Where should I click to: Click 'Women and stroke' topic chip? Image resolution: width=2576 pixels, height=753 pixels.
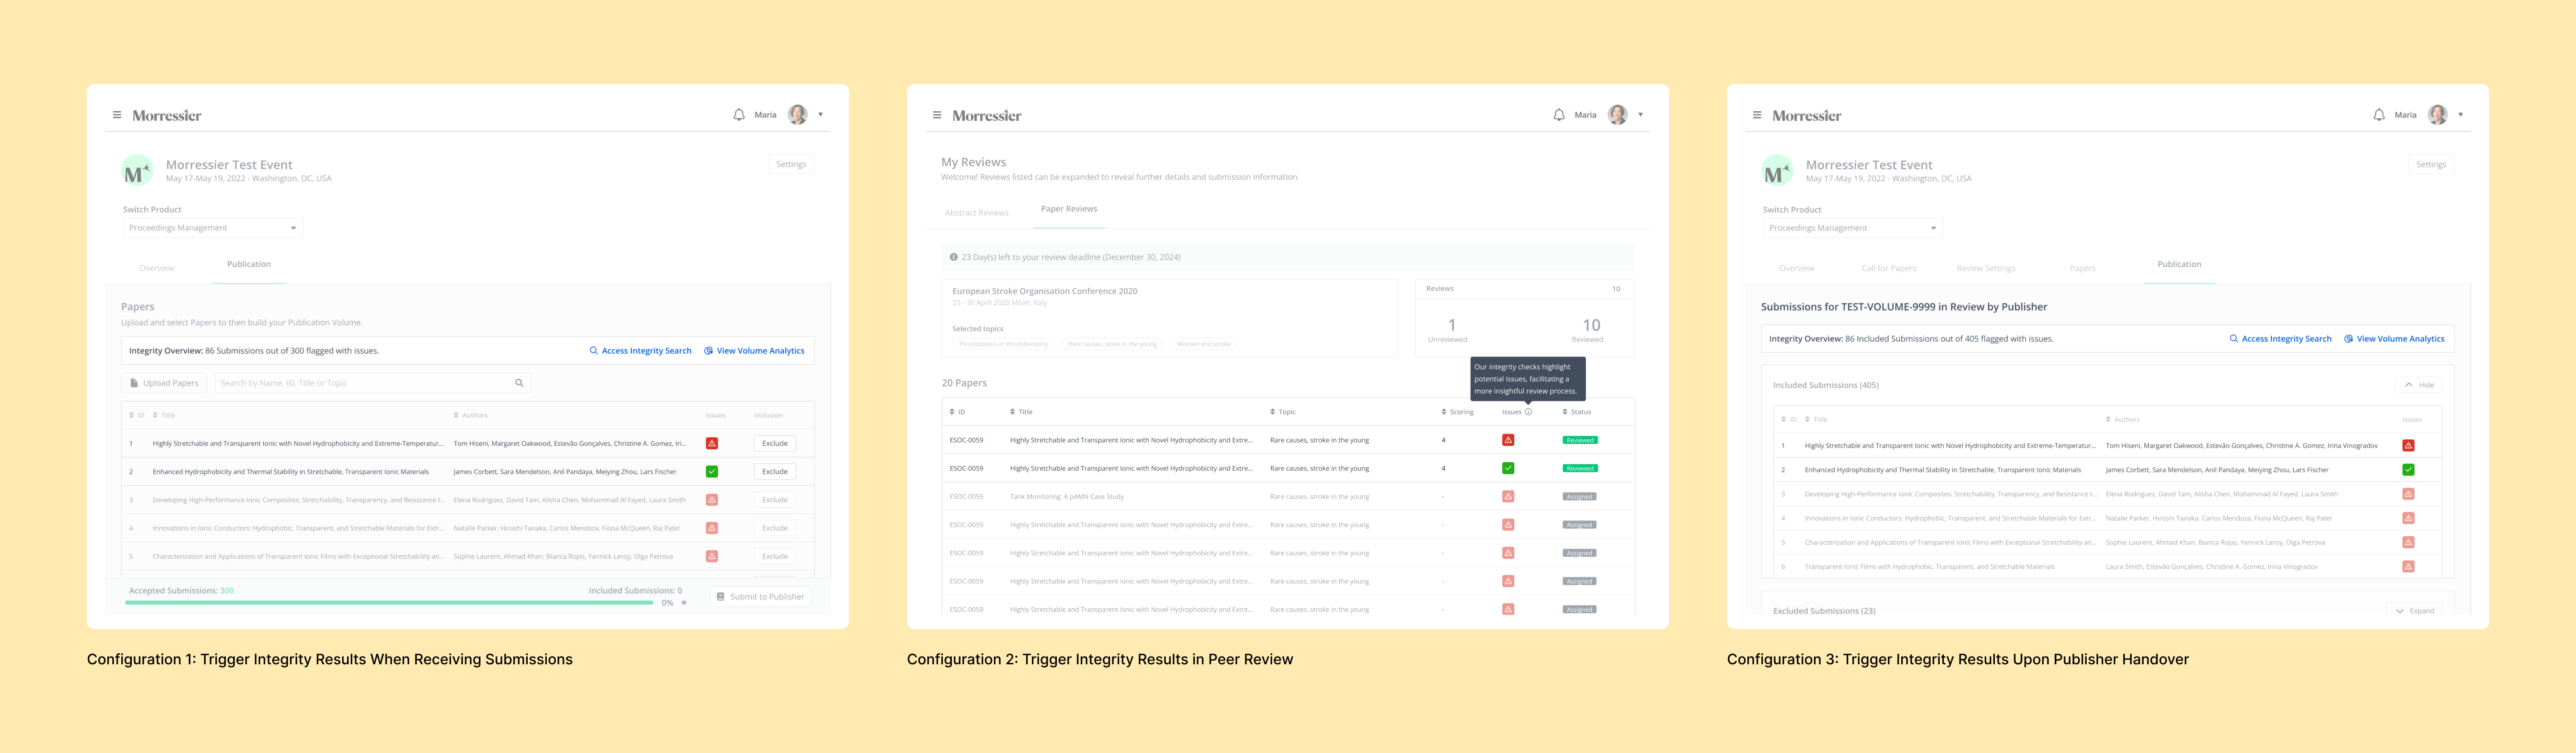coord(1204,344)
